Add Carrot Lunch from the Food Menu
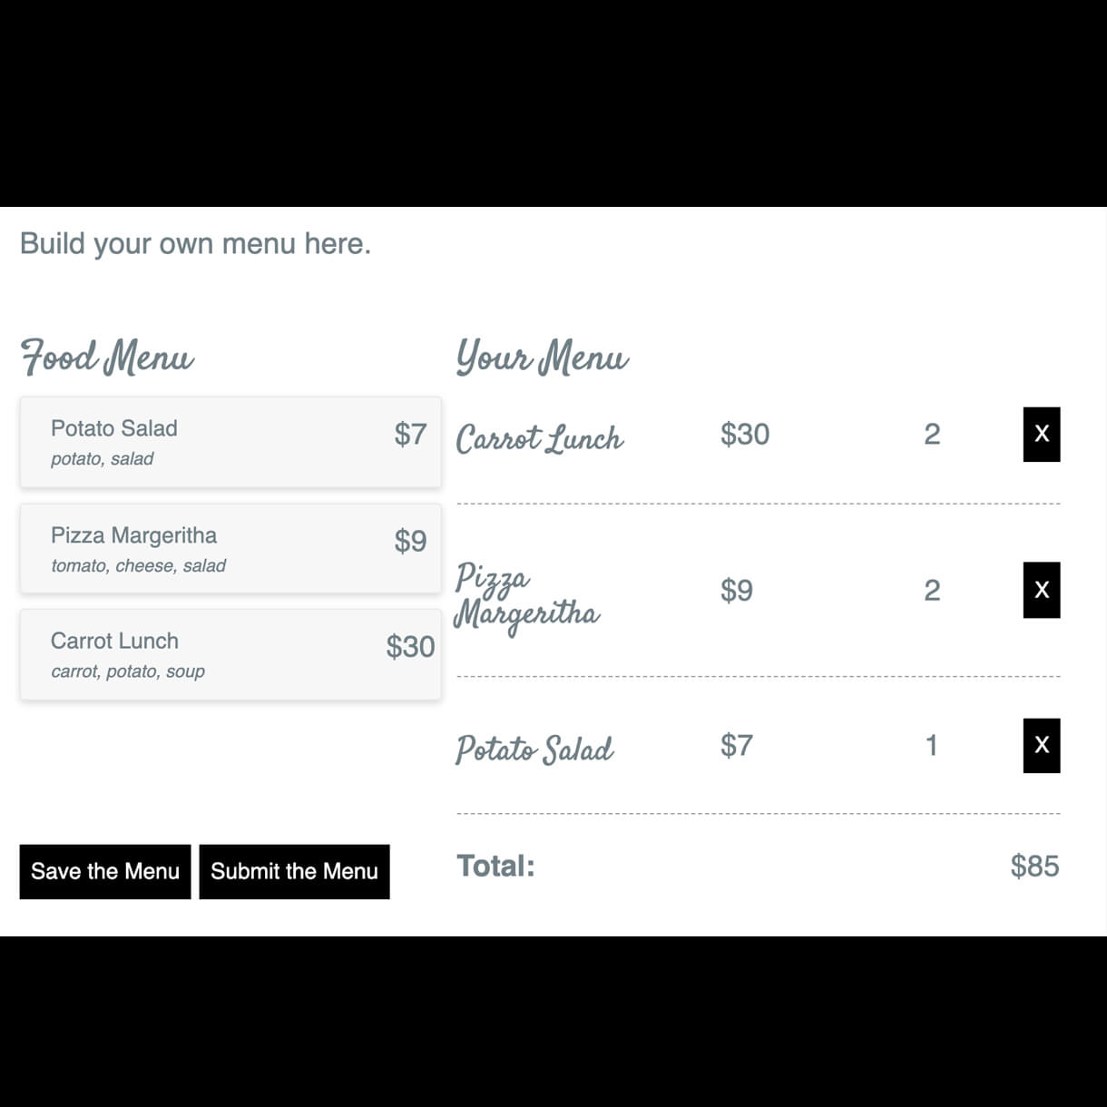This screenshot has height=1107, width=1107. click(230, 654)
